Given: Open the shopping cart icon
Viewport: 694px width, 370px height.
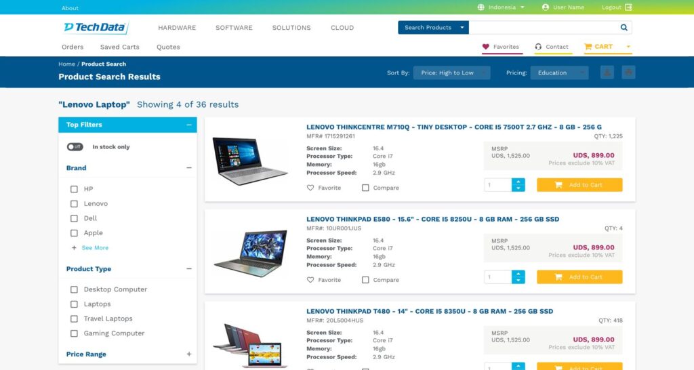Looking at the screenshot, I should tap(588, 47).
